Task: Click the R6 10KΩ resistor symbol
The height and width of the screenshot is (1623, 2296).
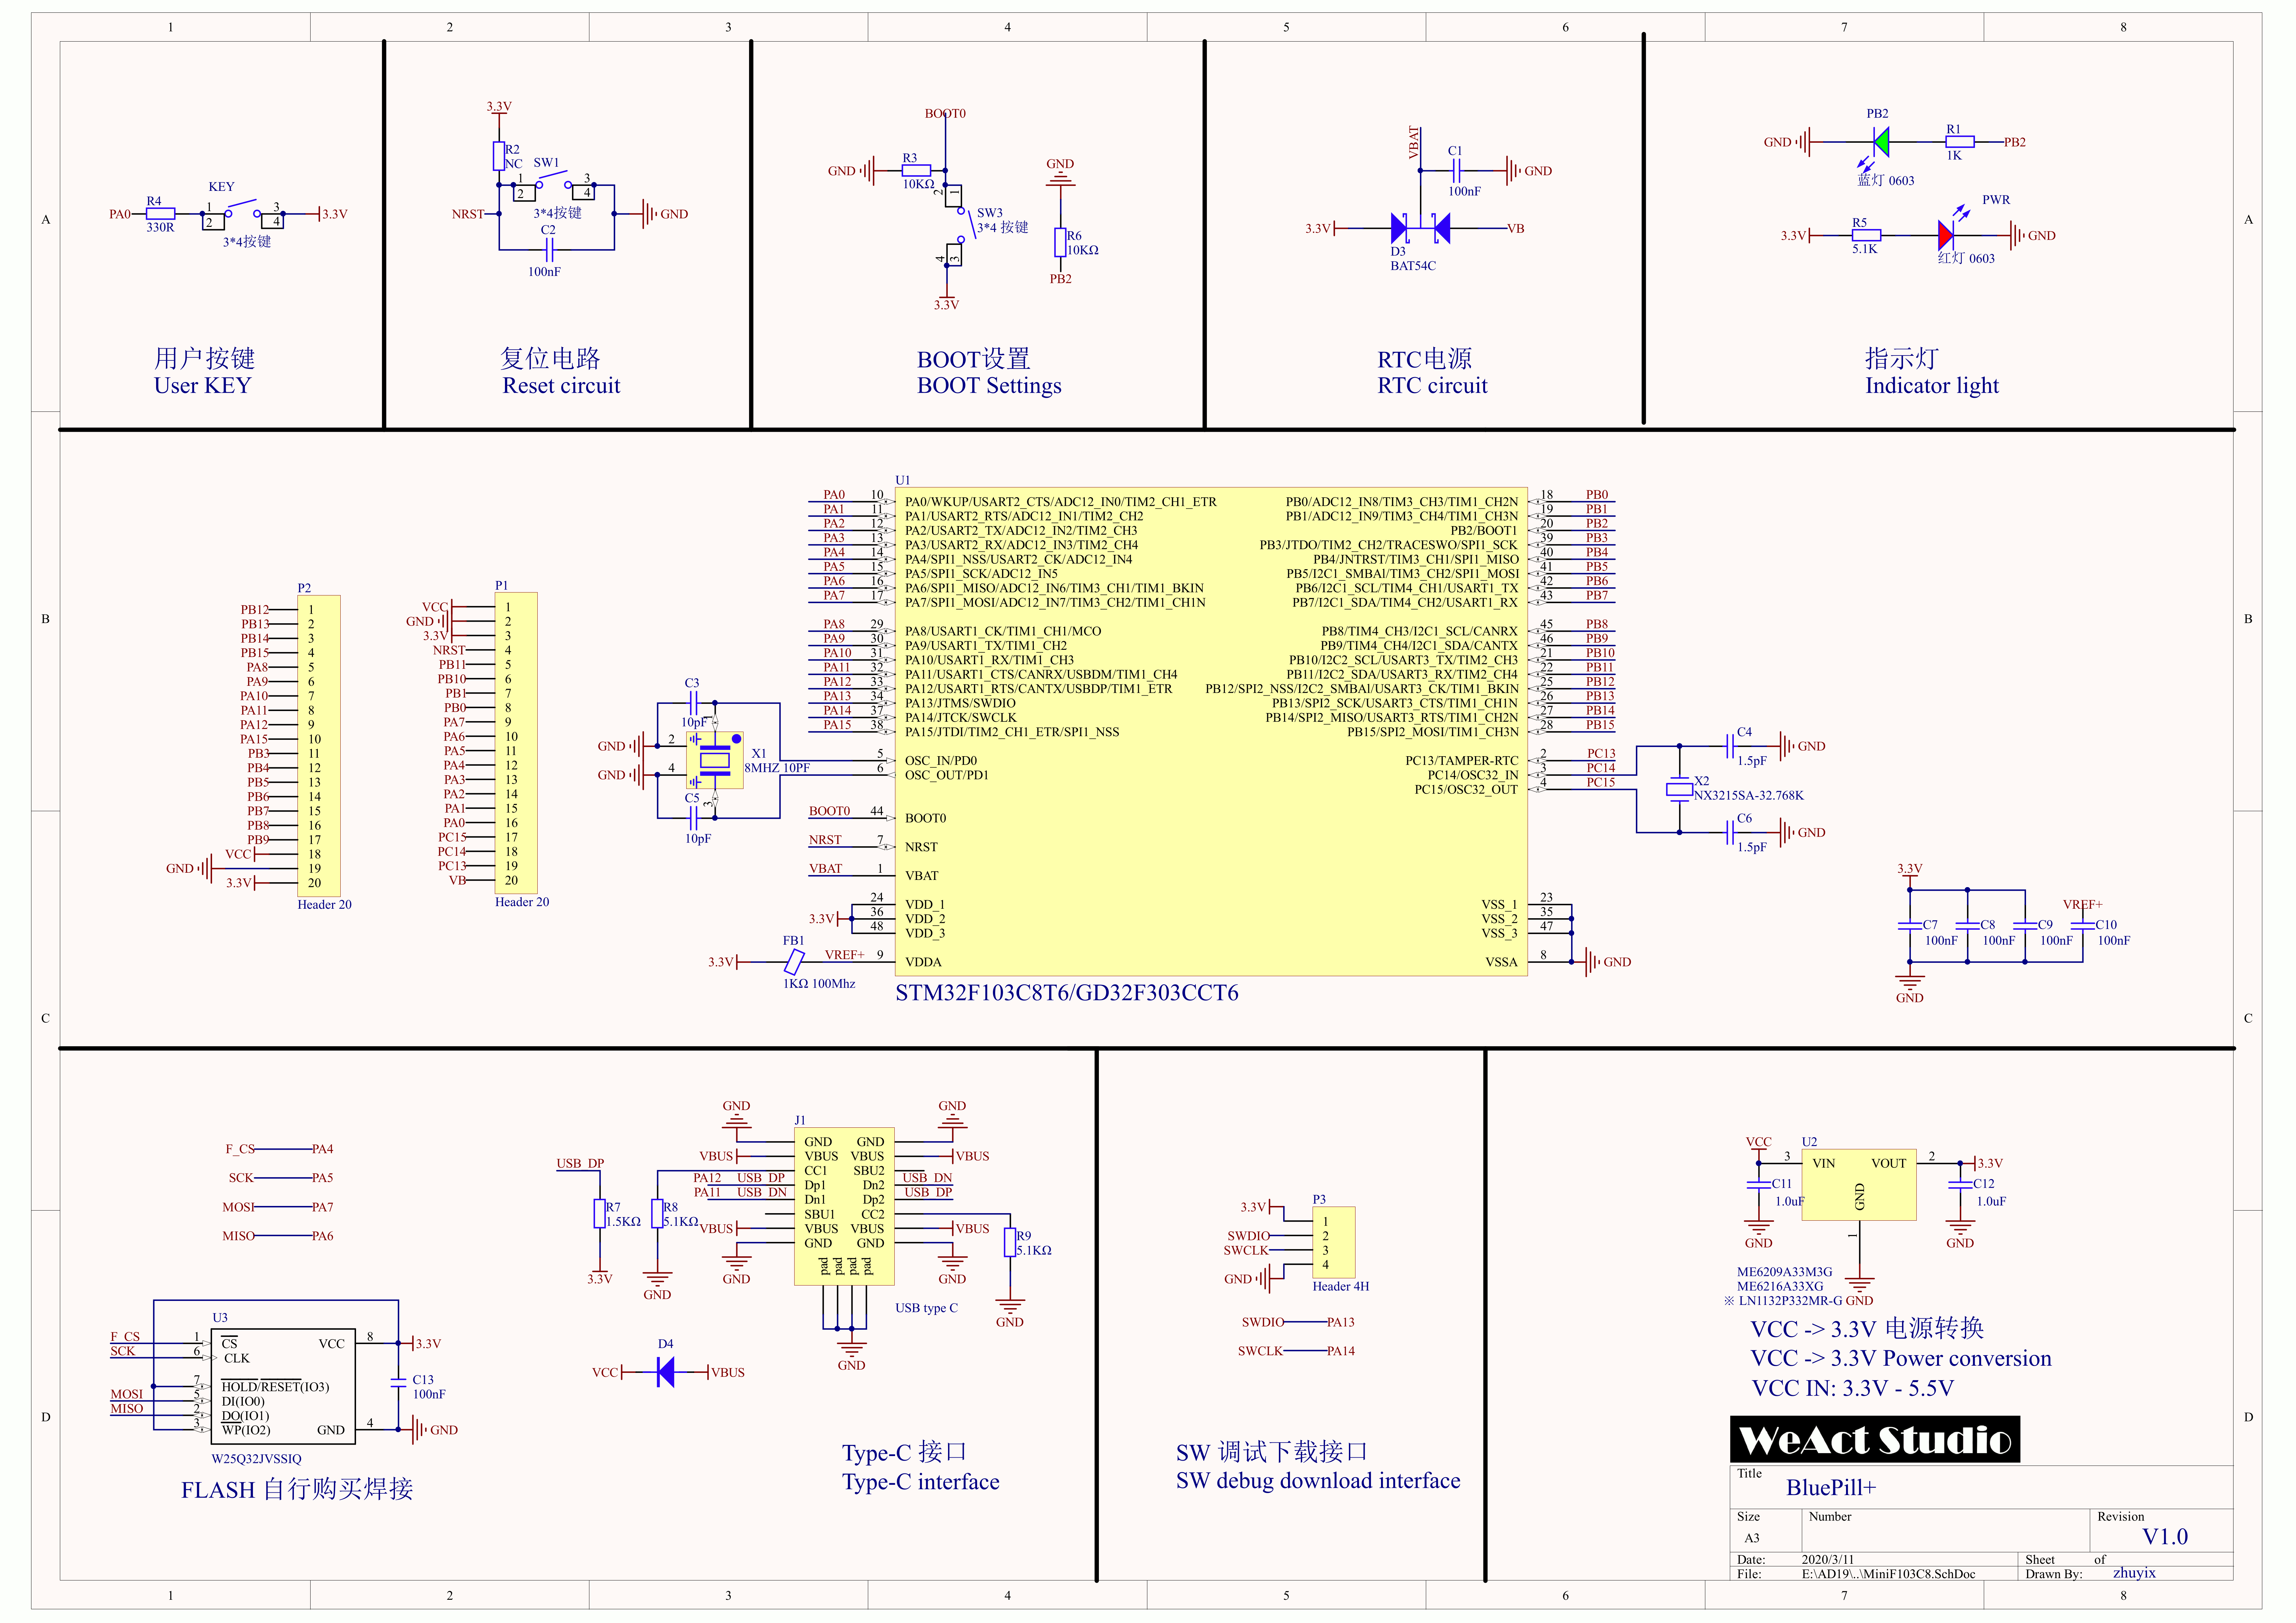Action: [x=1060, y=242]
